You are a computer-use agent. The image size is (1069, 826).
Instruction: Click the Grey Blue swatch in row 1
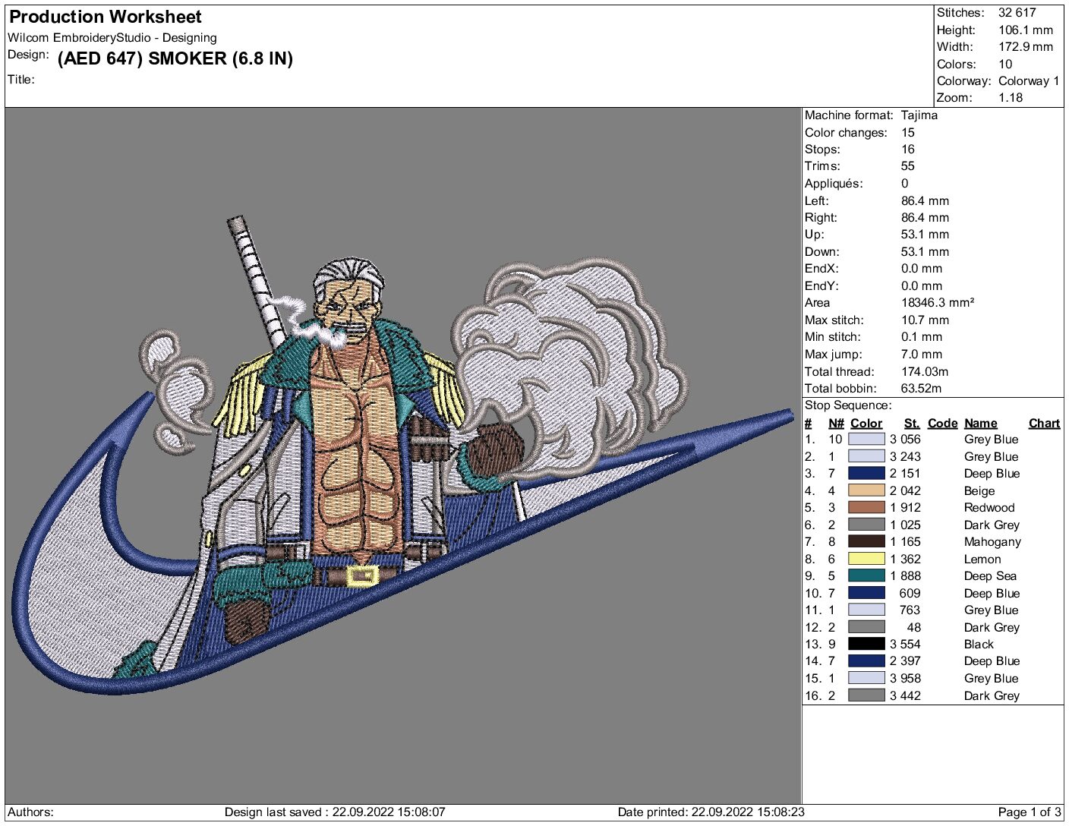(866, 439)
